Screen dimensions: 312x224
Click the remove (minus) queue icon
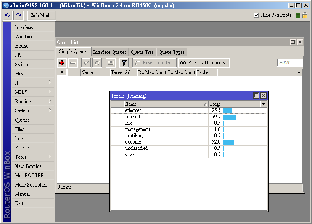click(x=73, y=63)
